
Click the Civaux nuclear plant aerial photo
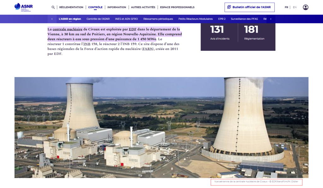pos(161,128)
